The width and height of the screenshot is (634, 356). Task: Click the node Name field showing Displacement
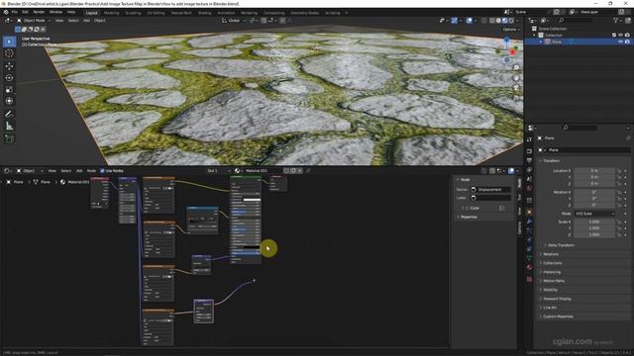pyautogui.click(x=491, y=189)
